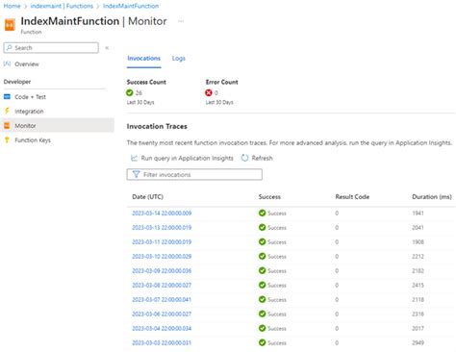The height and width of the screenshot is (352, 456).
Task: Open the 2023-03-08 invocation trace
Action: pos(162,286)
